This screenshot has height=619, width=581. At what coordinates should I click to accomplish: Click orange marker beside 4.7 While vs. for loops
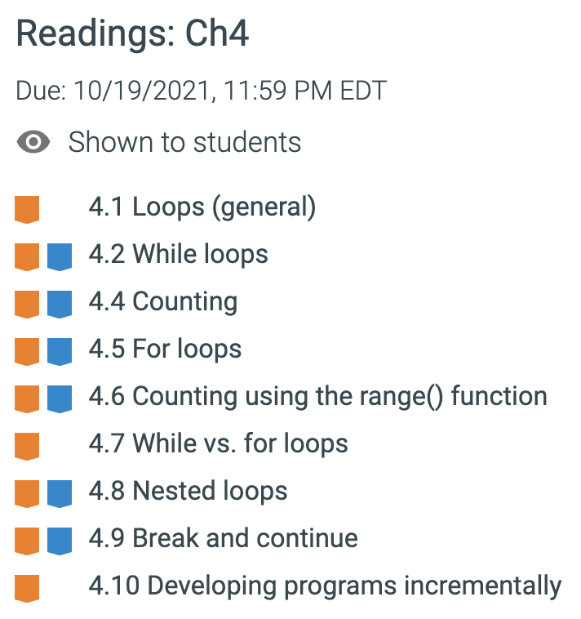pyautogui.click(x=27, y=447)
